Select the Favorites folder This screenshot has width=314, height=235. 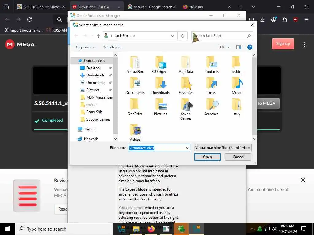coord(186,86)
